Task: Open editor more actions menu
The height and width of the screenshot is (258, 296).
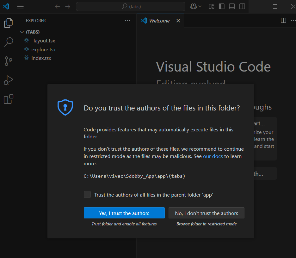Action: [293, 20]
